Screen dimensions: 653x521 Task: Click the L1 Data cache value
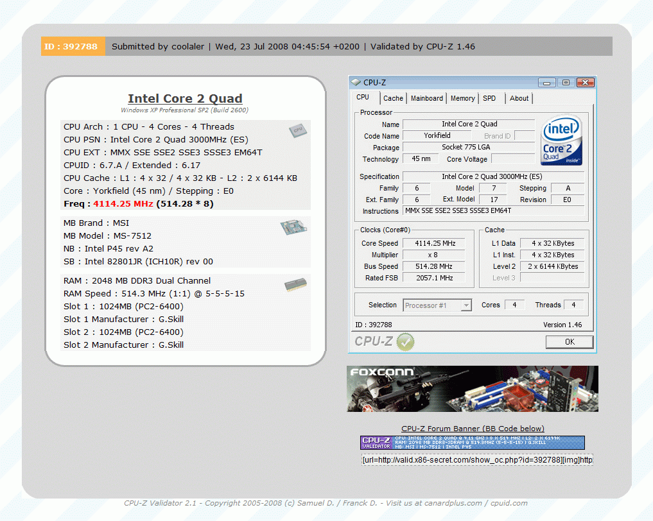[552, 243]
